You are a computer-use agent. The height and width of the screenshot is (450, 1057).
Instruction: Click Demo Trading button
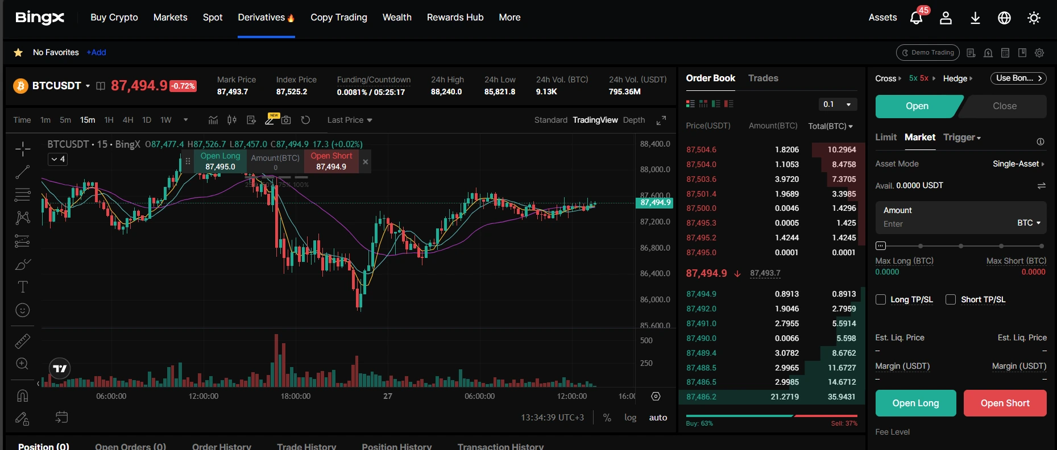pos(928,53)
